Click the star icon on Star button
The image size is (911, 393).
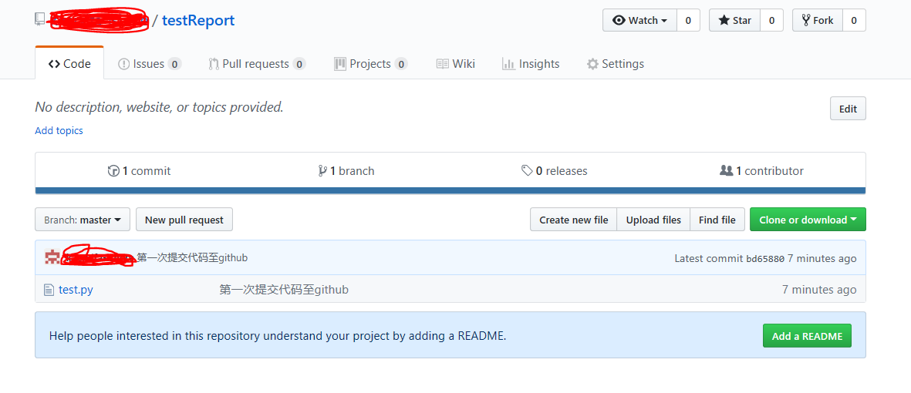pos(724,20)
